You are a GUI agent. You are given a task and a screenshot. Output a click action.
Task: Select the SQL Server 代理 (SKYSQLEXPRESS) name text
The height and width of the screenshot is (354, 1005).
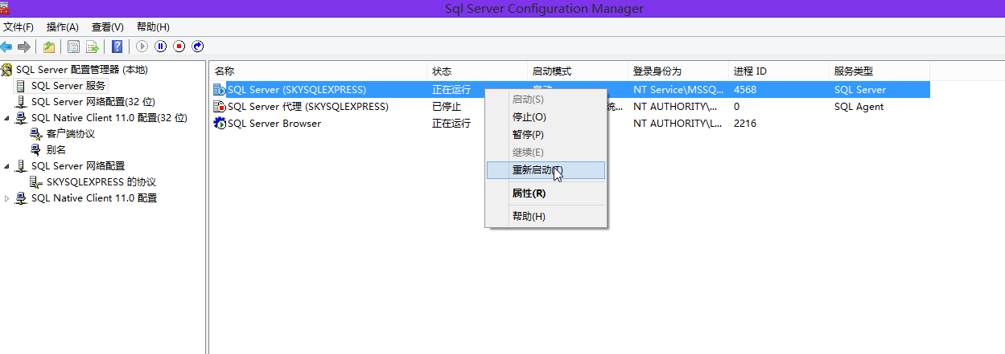pyautogui.click(x=308, y=107)
